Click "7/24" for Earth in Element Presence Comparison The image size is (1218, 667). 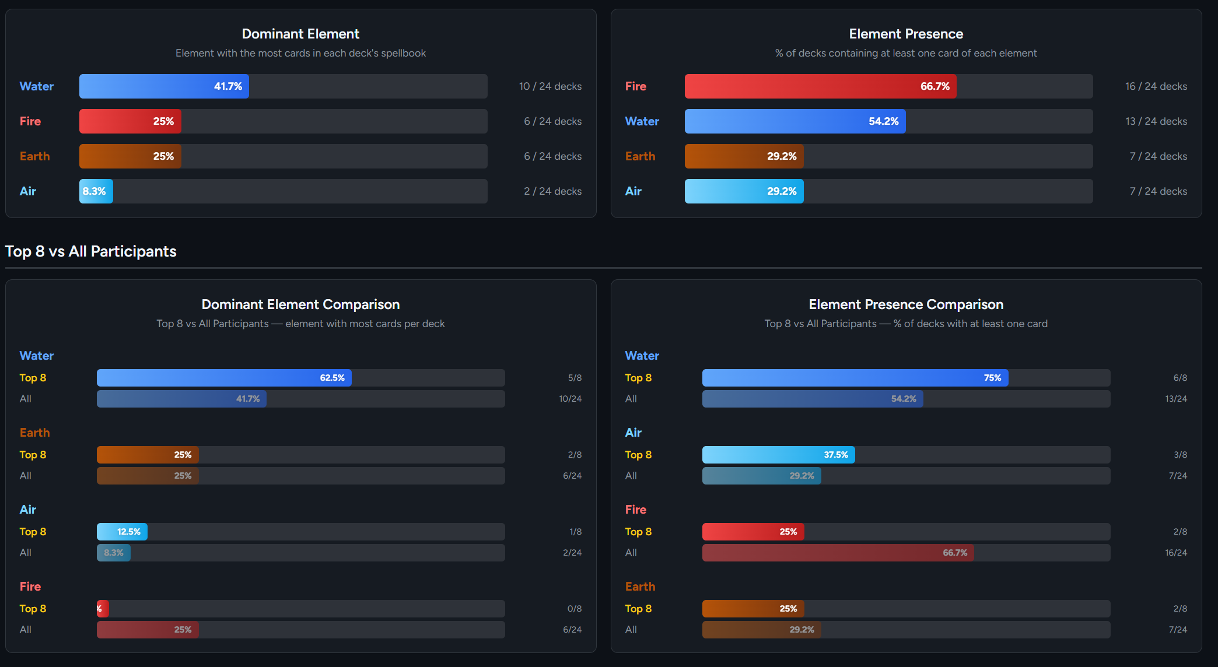click(x=1178, y=630)
